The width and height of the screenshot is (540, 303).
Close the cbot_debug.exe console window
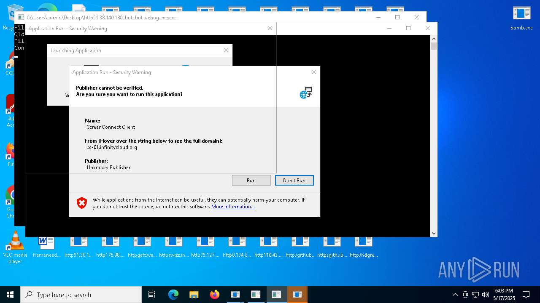tap(417, 17)
